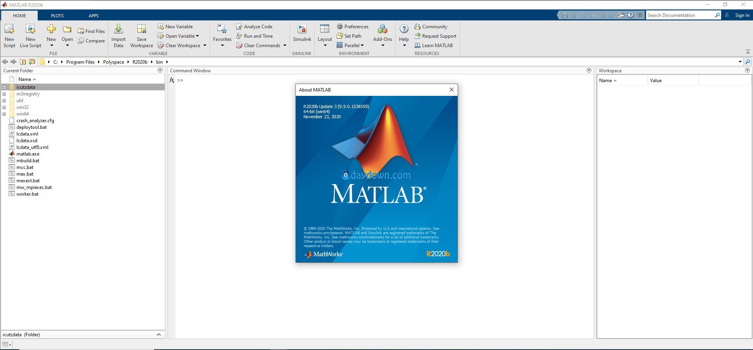Expand the m3iregistry folder
The image size is (753, 350).
[x=4, y=94]
